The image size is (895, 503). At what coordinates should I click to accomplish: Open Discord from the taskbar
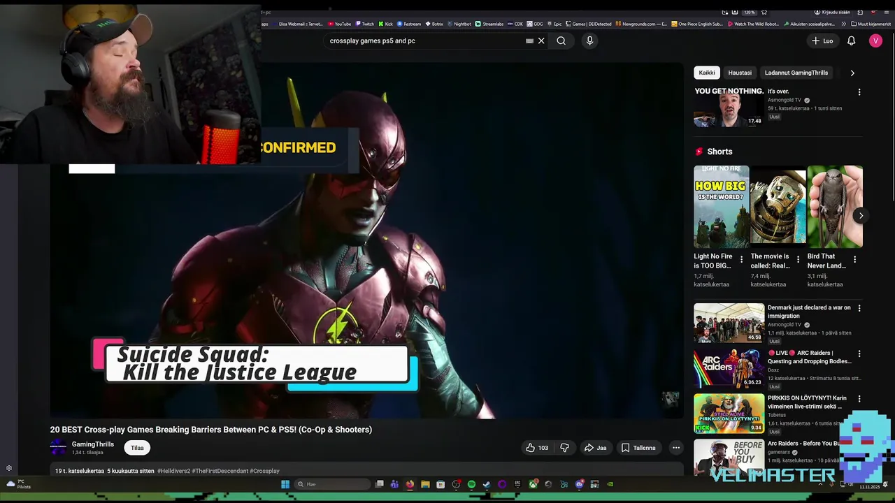[580, 484]
